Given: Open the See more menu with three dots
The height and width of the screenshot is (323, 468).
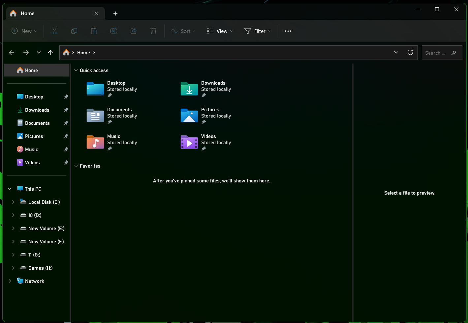Looking at the screenshot, I should point(288,31).
